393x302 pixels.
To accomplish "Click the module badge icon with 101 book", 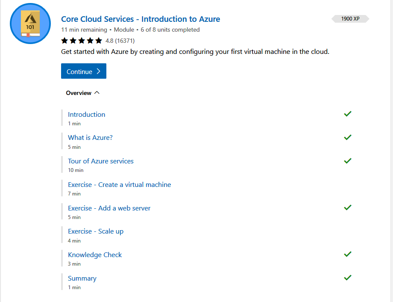I will [x=30, y=24].
